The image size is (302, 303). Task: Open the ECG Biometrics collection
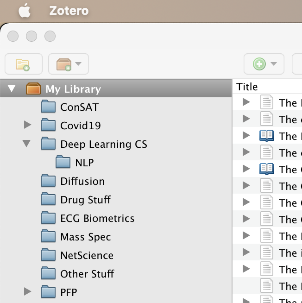click(x=97, y=218)
